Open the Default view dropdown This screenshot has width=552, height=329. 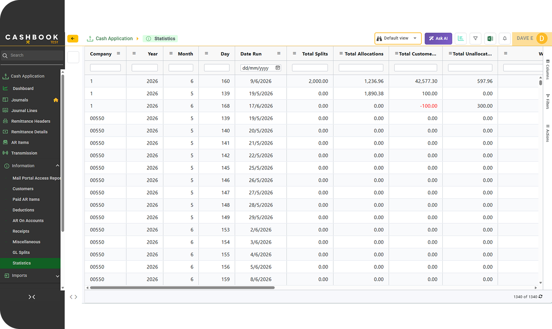[398, 38]
